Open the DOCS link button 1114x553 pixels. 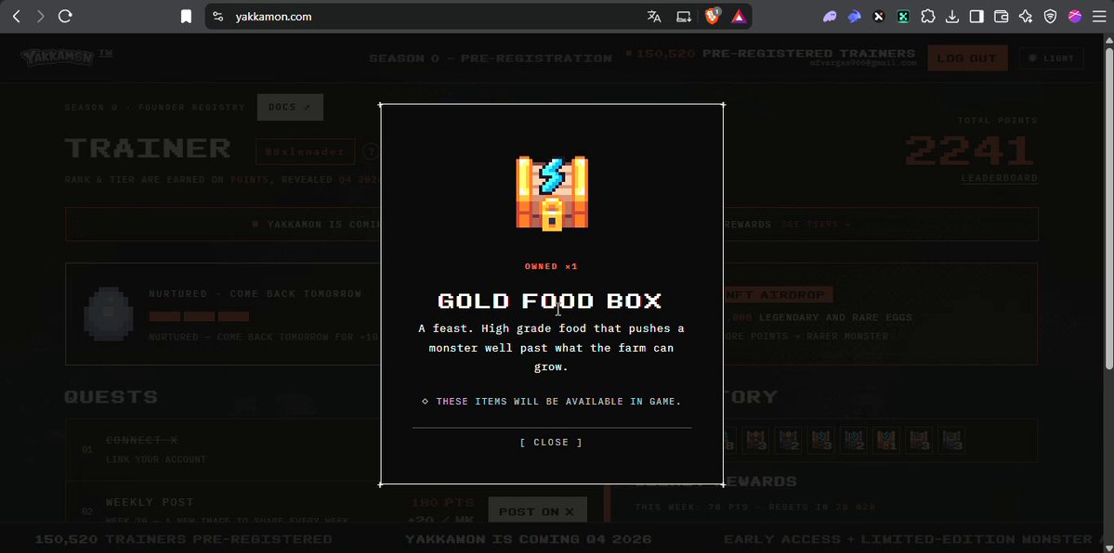(290, 108)
